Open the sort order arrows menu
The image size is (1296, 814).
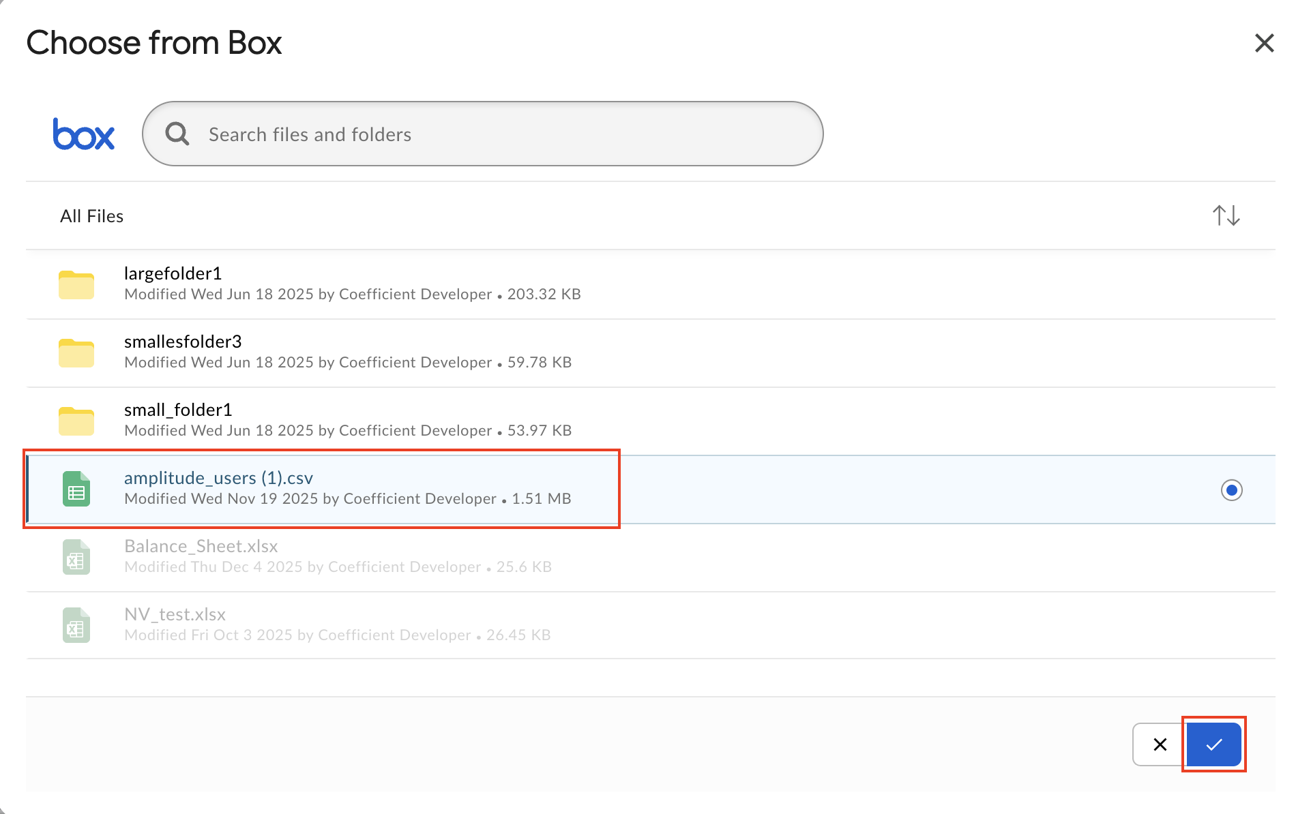point(1226,216)
